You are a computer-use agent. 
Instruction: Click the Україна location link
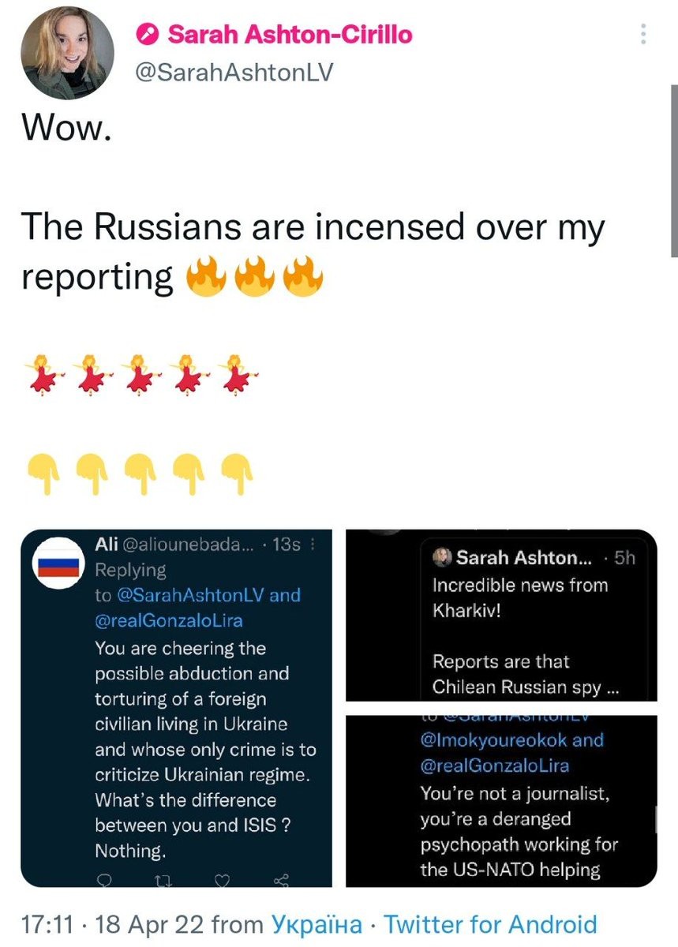pos(317,924)
